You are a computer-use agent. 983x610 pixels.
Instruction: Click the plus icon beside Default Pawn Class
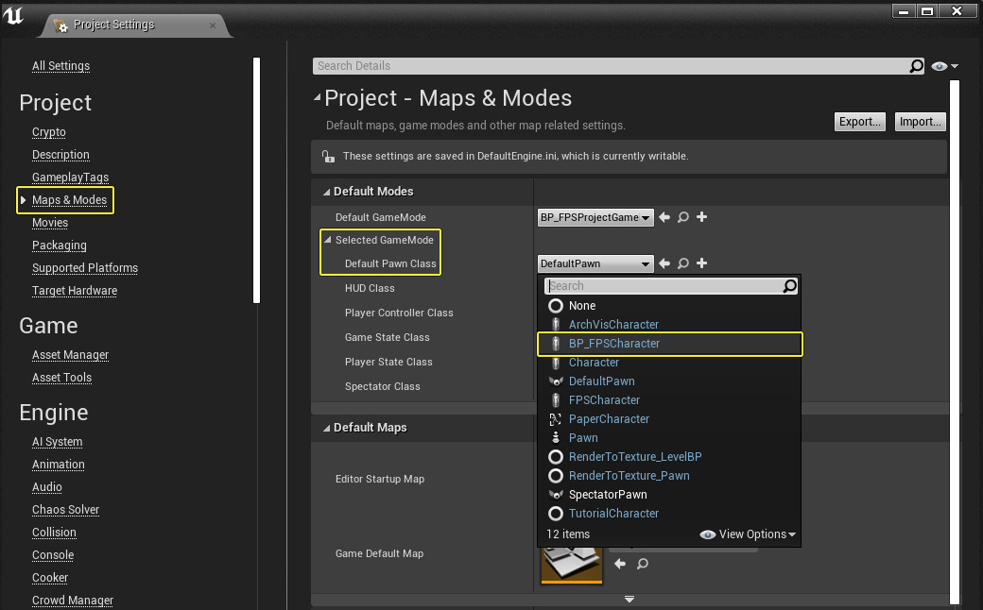(x=701, y=264)
